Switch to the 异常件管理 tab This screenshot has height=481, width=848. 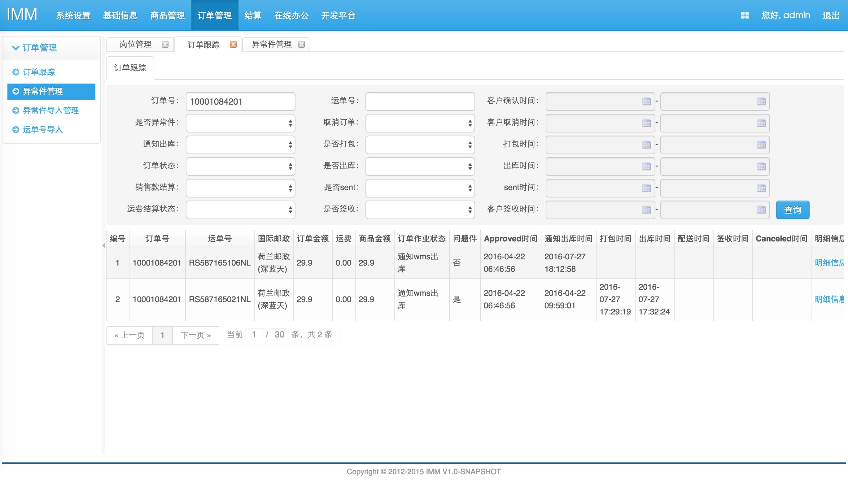(271, 44)
